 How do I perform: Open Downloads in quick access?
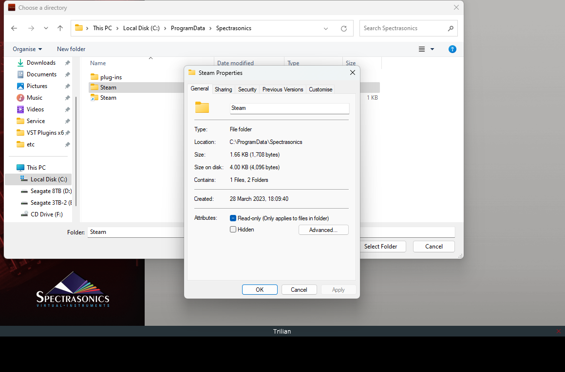(41, 63)
